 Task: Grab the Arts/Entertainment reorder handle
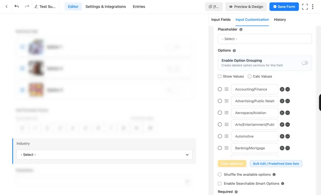point(226,124)
